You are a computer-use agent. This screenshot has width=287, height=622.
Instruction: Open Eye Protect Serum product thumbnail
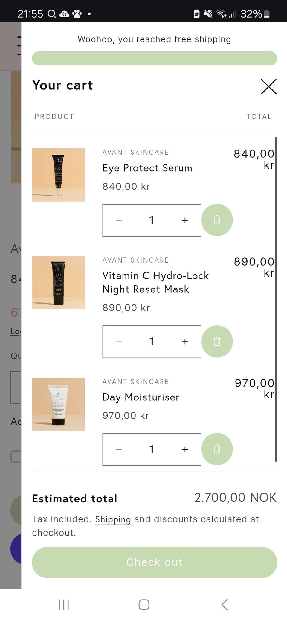(58, 175)
